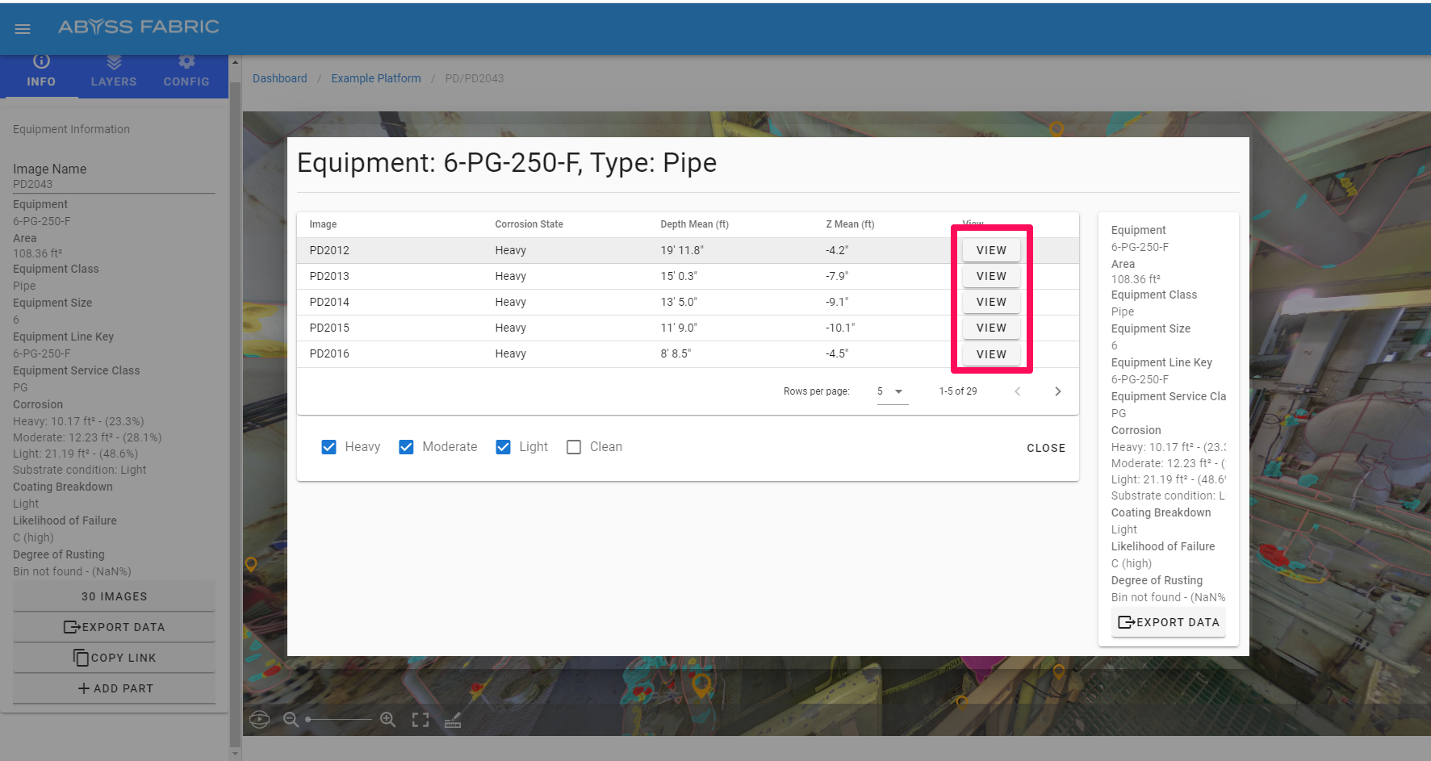This screenshot has width=1431, height=761.
Task: Sort table by Depth Mean column
Action: point(694,224)
